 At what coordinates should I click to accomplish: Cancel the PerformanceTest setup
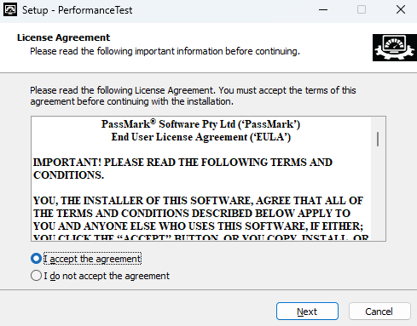tap(379, 312)
